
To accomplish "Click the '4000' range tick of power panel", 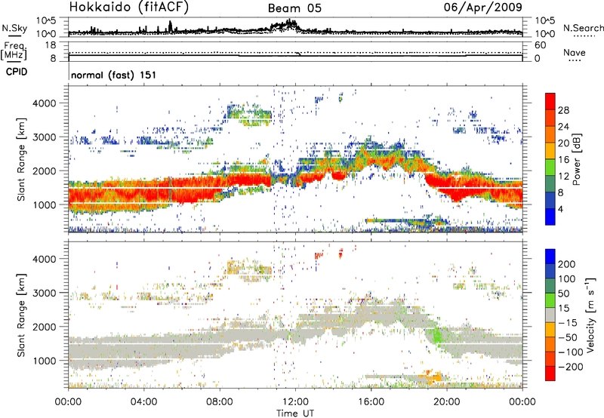I will tap(44, 103).
